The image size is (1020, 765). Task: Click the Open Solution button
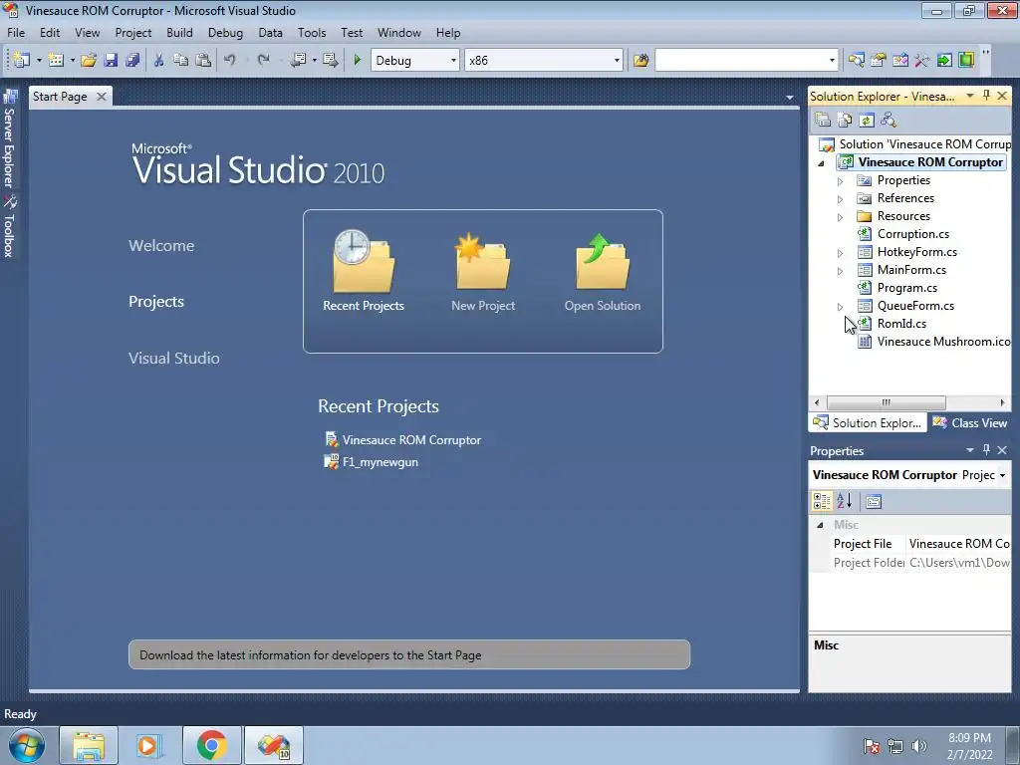point(603,270)
